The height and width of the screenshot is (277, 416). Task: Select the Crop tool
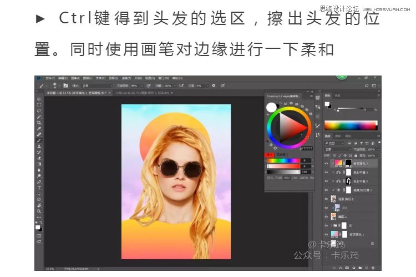tap(39, 122)
